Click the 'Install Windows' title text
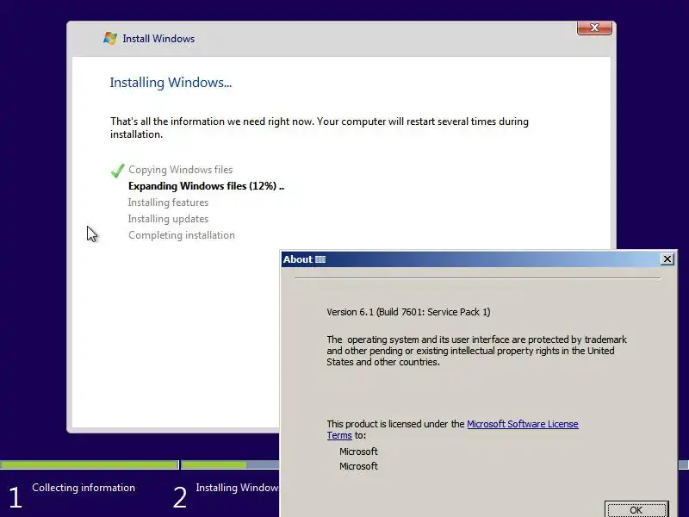The image size is (689, 517). pos(158,39)
